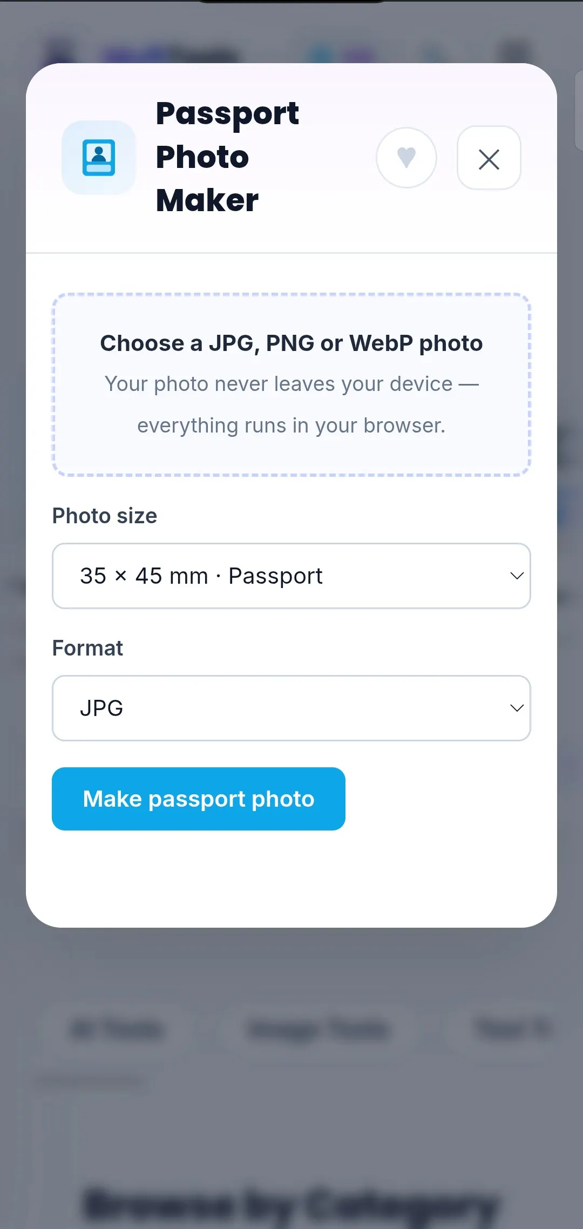Click the Photo size label
The image size is (583, 1229).
(105, 516)
